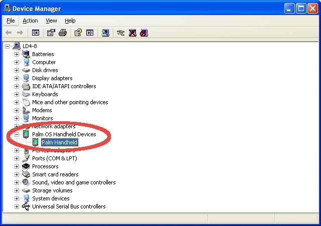Click the Scan for hardware changes icon

pos(105,33)
